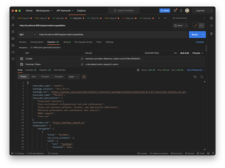Open the Mock Servers sidebar icon

(x=13, y=38)
